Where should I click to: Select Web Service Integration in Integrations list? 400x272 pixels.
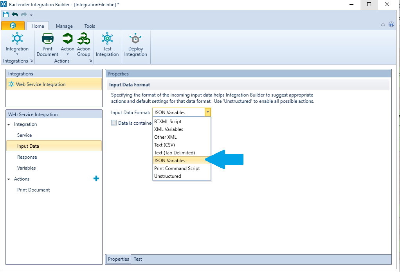[x=54, y=84]
